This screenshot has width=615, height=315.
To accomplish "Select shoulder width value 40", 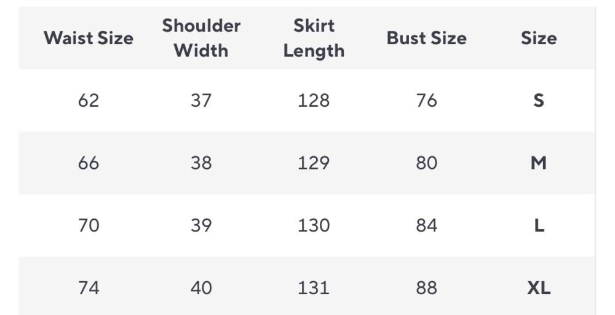I will [201, 287].
